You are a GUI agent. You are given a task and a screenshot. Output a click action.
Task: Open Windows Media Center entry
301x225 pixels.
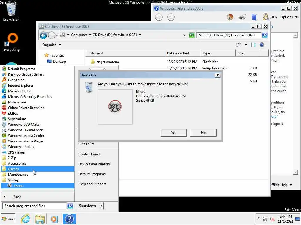[x=38, y=135]
